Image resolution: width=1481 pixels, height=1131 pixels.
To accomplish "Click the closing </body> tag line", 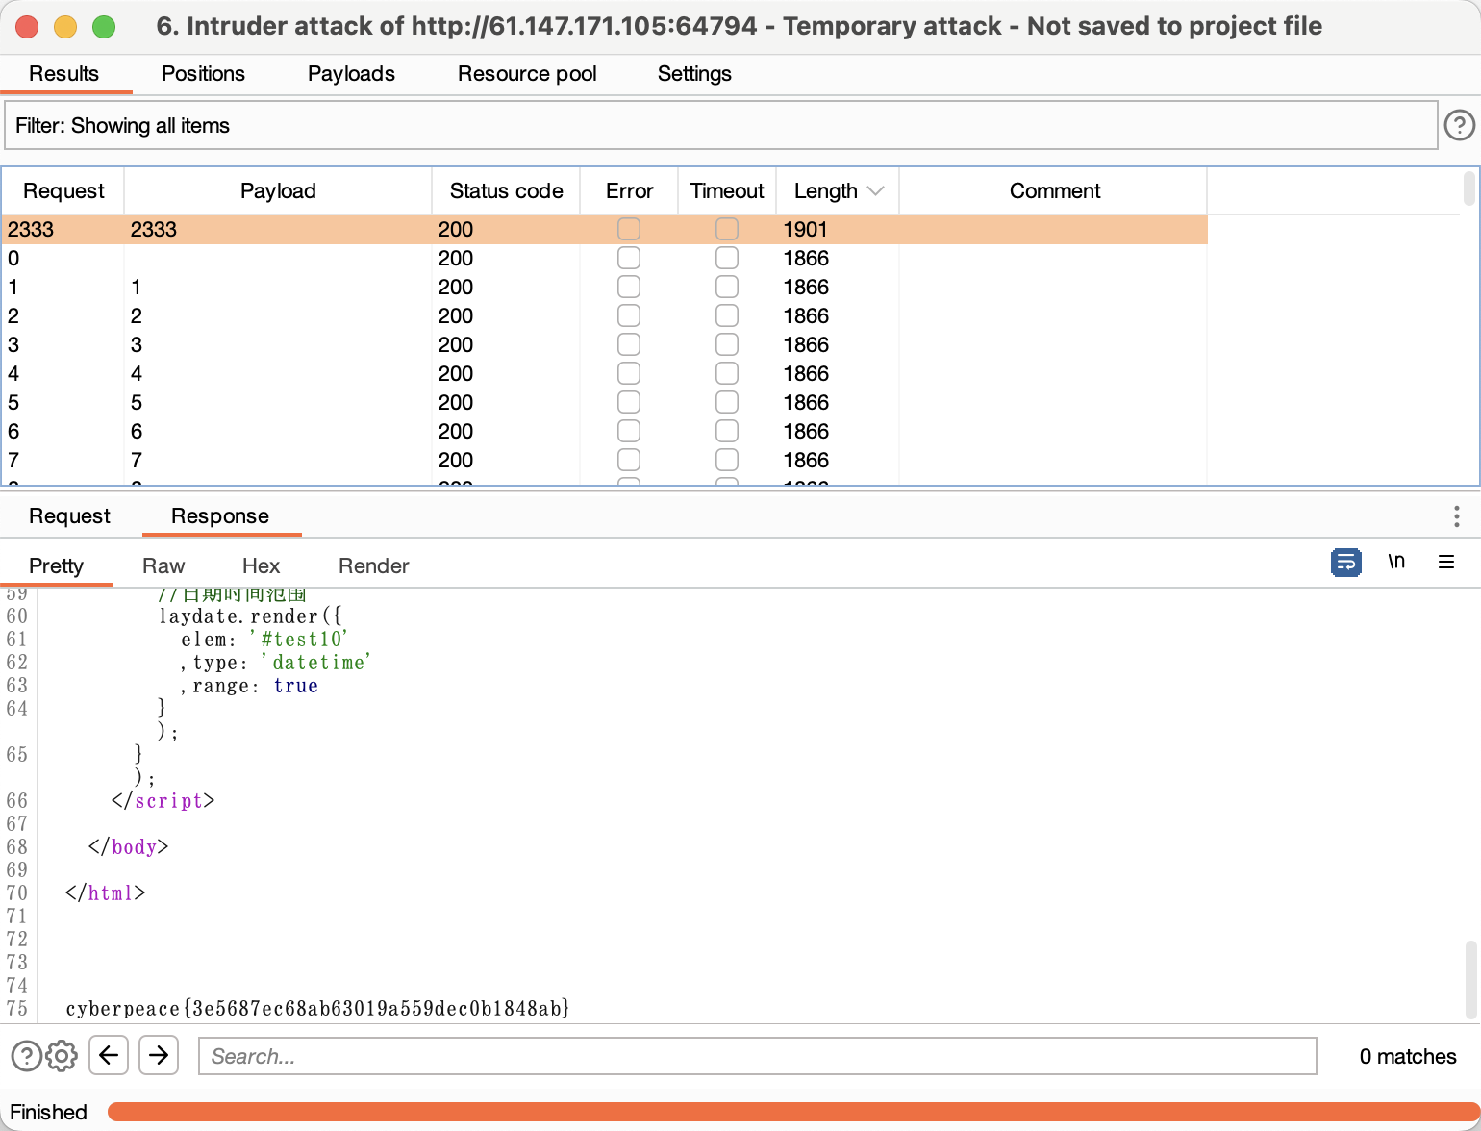I will pyautogui.click(x=128, y=846).
